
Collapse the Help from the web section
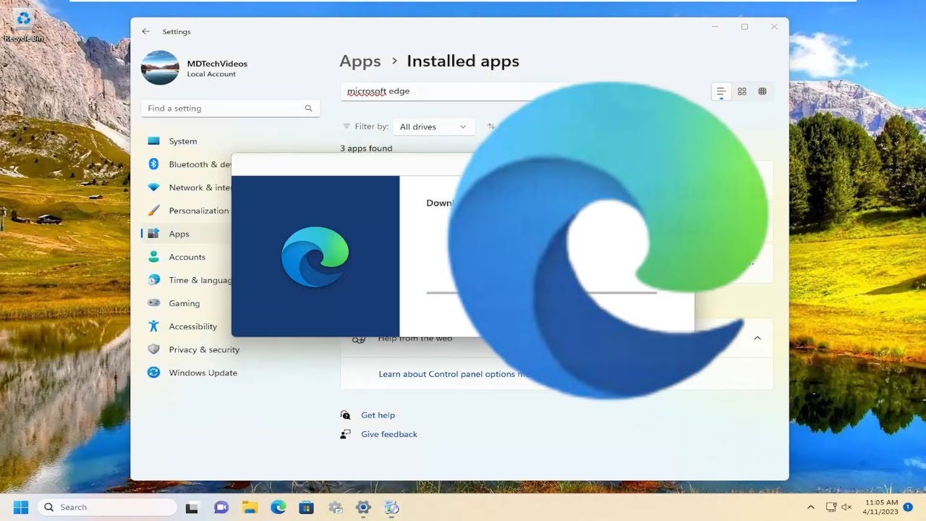click(x=757, y=338)
